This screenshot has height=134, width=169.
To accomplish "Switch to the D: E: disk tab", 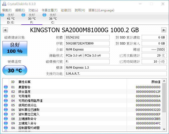I will [x=11, y=19].
